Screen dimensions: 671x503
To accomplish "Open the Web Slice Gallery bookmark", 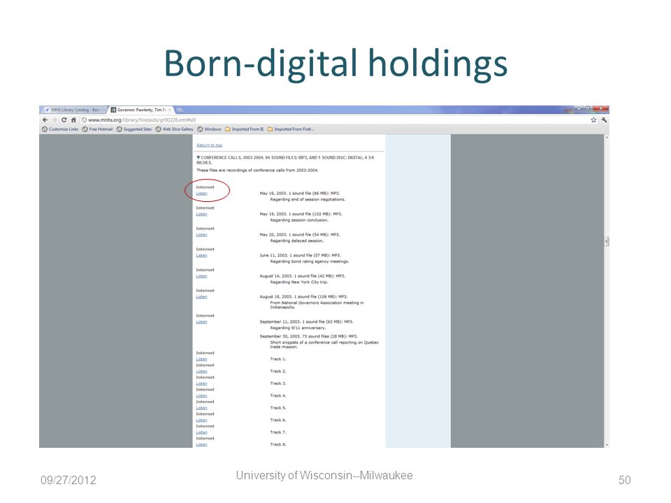I will 174,129.
